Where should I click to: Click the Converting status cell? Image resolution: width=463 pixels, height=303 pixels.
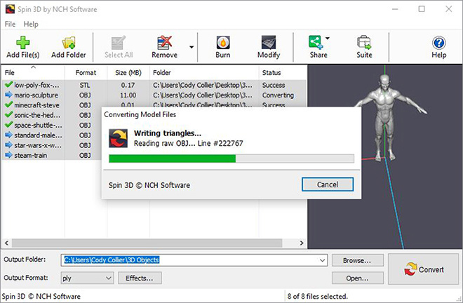click(x=278, y=95)
